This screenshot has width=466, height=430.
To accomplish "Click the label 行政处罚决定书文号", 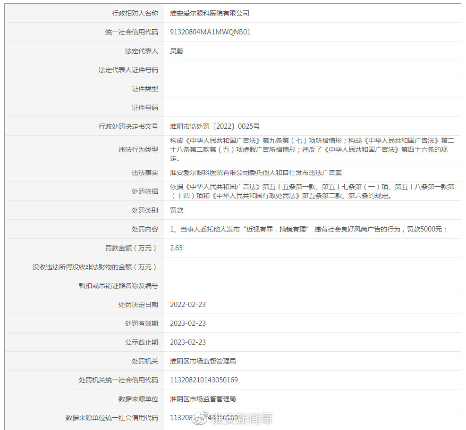I will click(x=128, y=126).
